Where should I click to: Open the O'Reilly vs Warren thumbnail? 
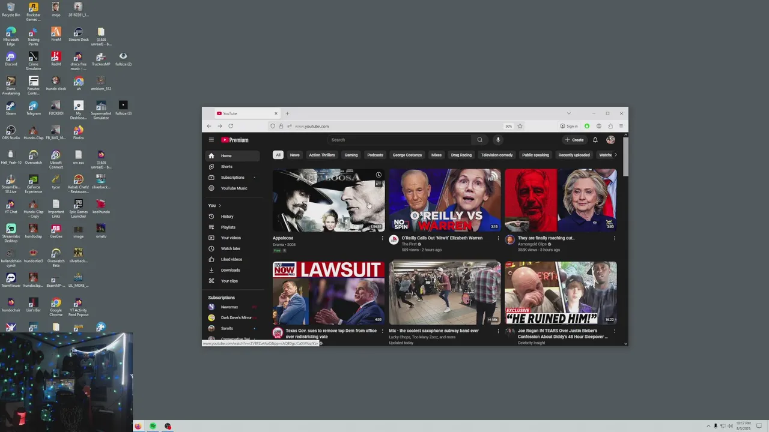445,200
